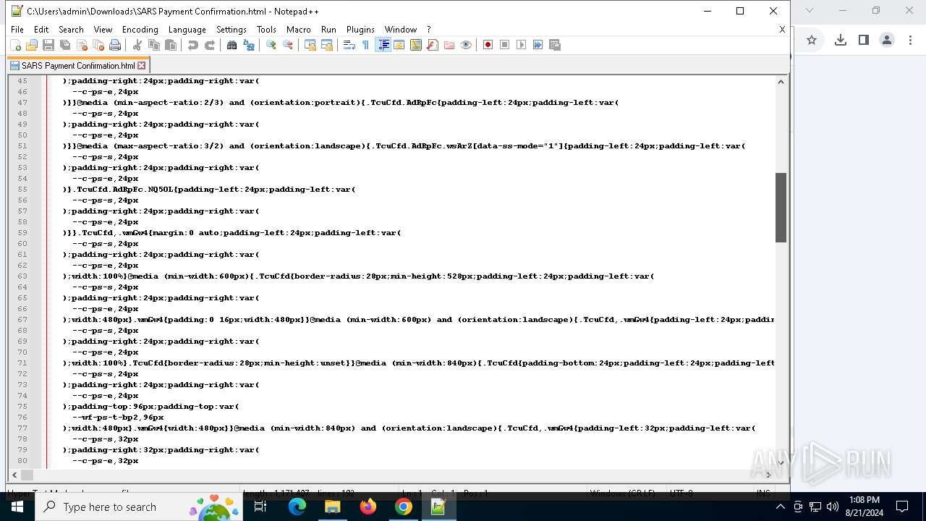Open Replace dialog toolbar icon
The height and width of the screenshot is (521, 926).
249,45
